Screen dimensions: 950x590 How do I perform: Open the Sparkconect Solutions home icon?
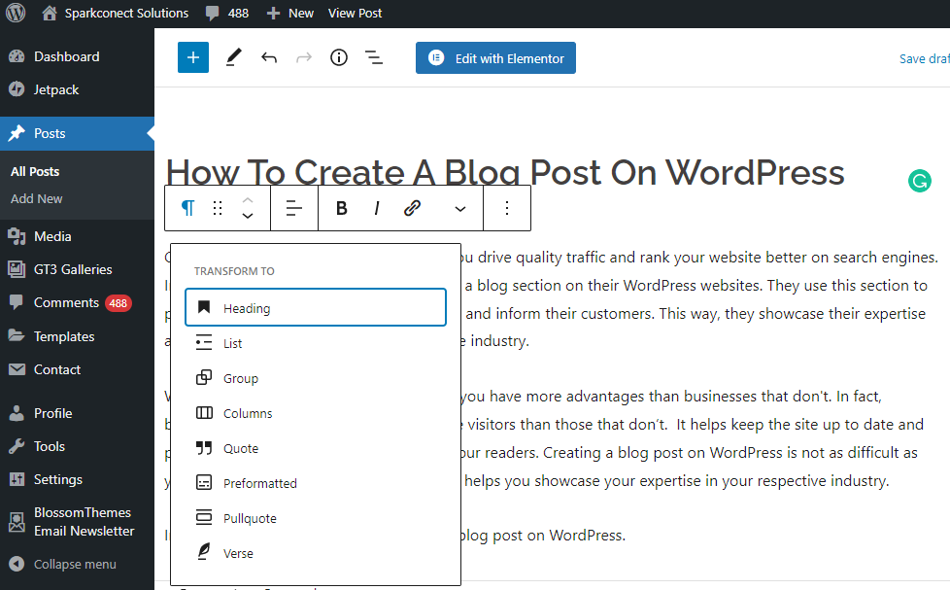click(x=50, y=13)
